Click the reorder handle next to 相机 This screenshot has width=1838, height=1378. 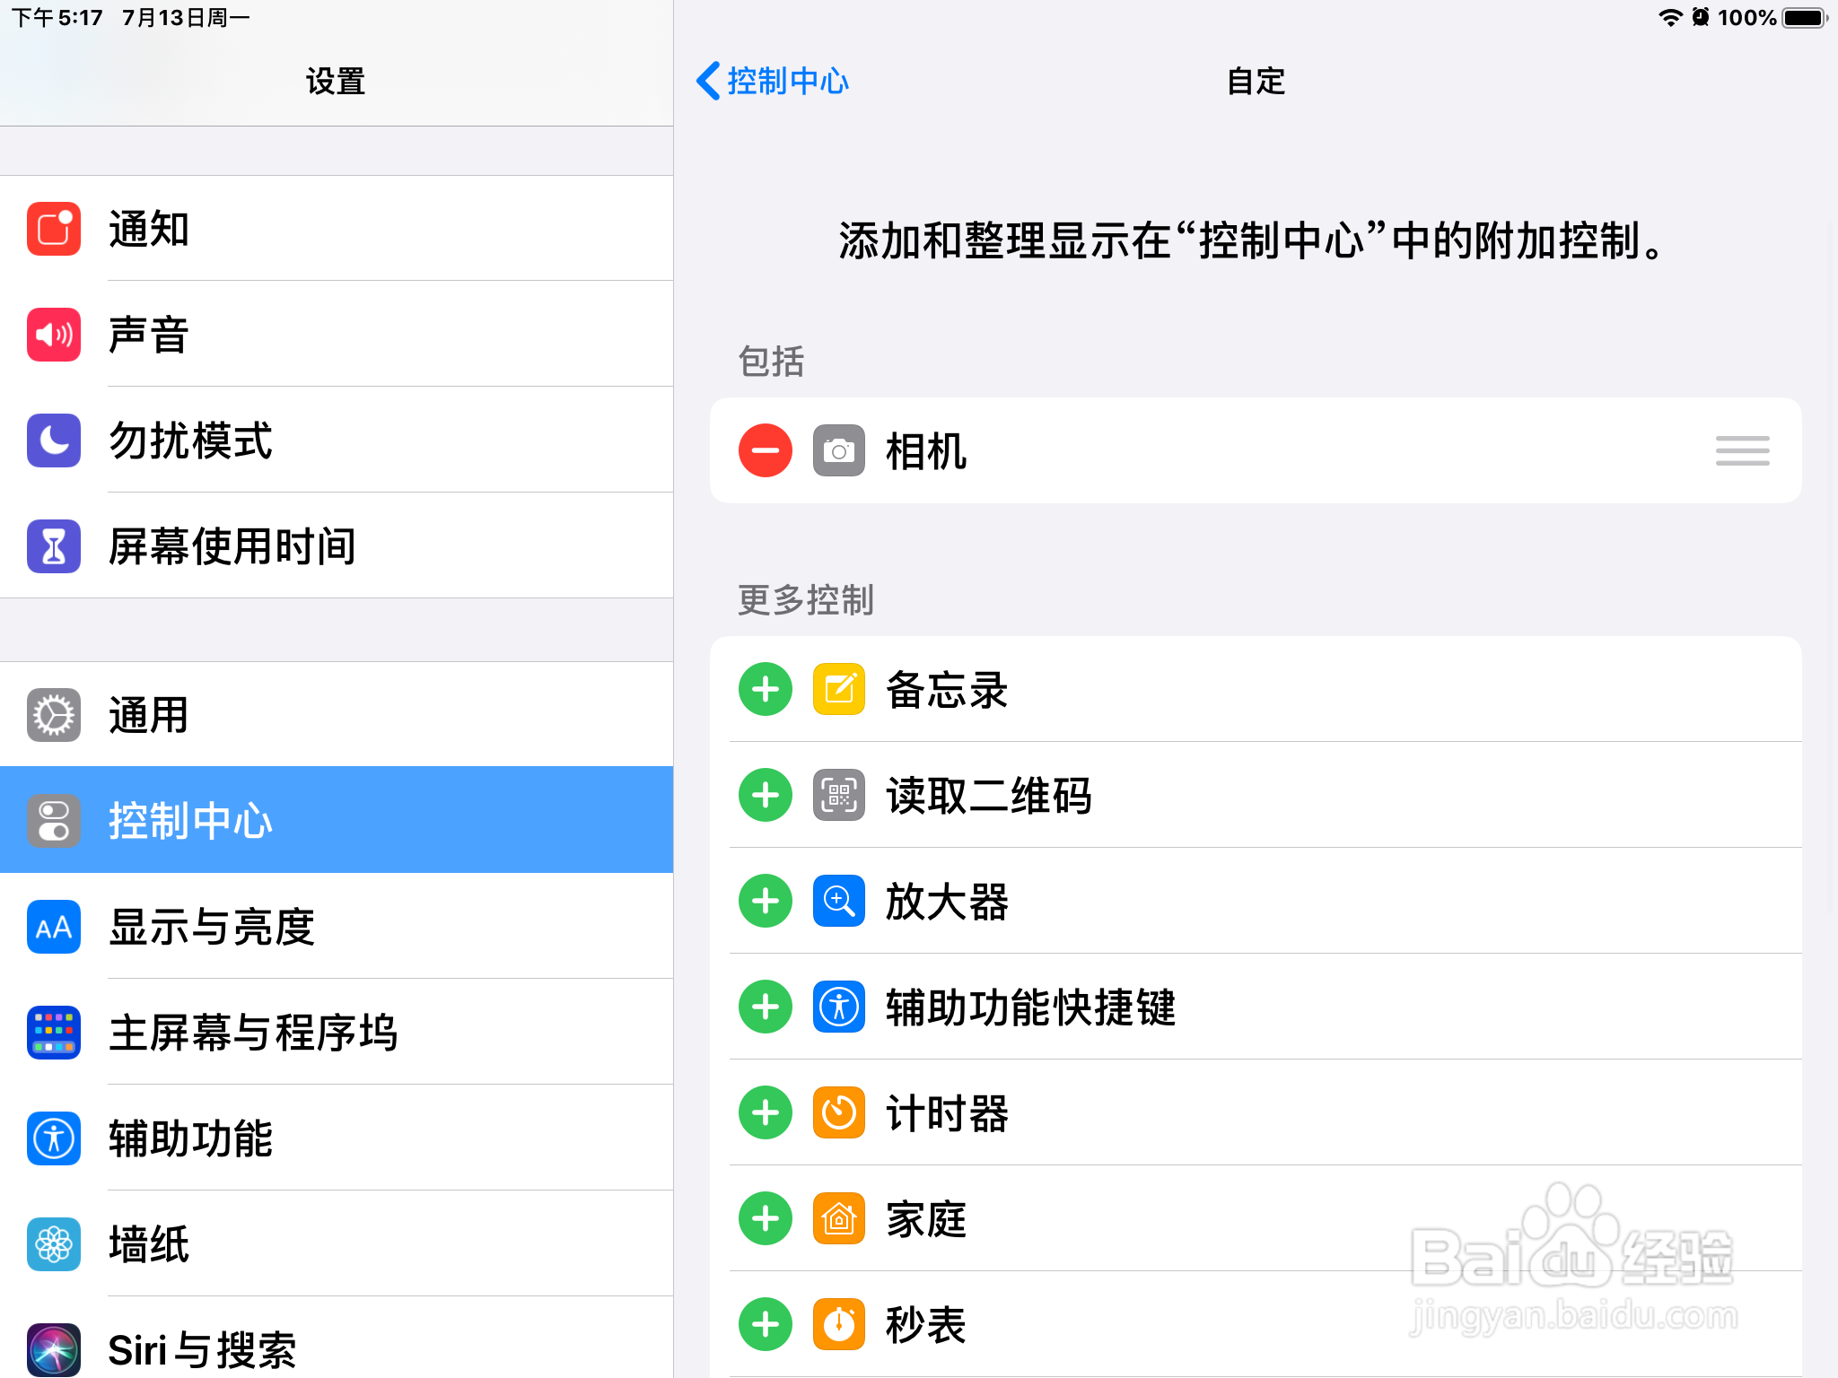click(x=1742, y=451)
